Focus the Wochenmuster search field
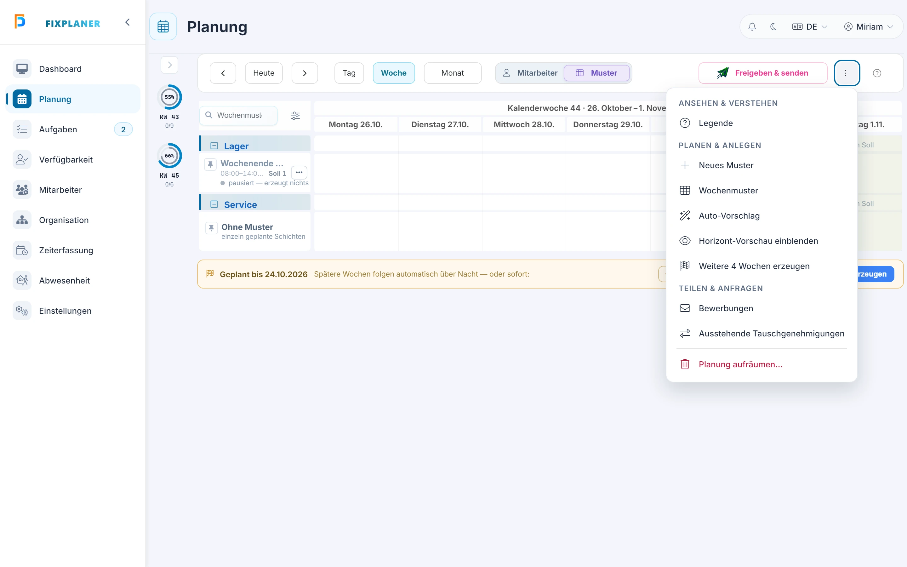Image resolution: width=907 pixels, height=567 pixels. point(239,116)
